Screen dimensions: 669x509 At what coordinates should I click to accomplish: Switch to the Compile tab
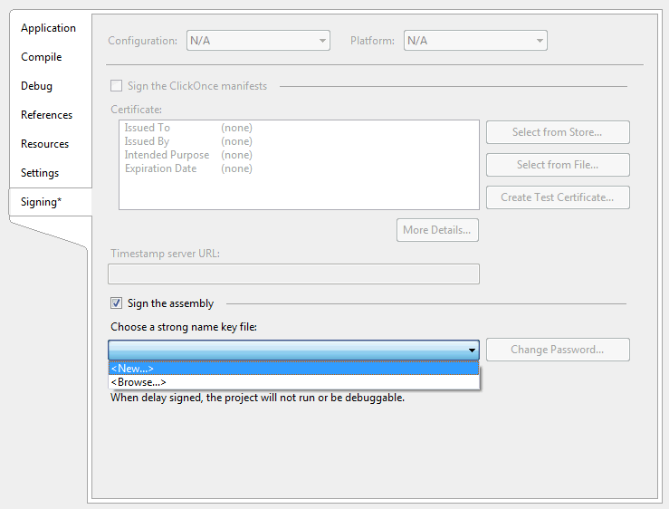pyautogui.click(x=42, y=57)
